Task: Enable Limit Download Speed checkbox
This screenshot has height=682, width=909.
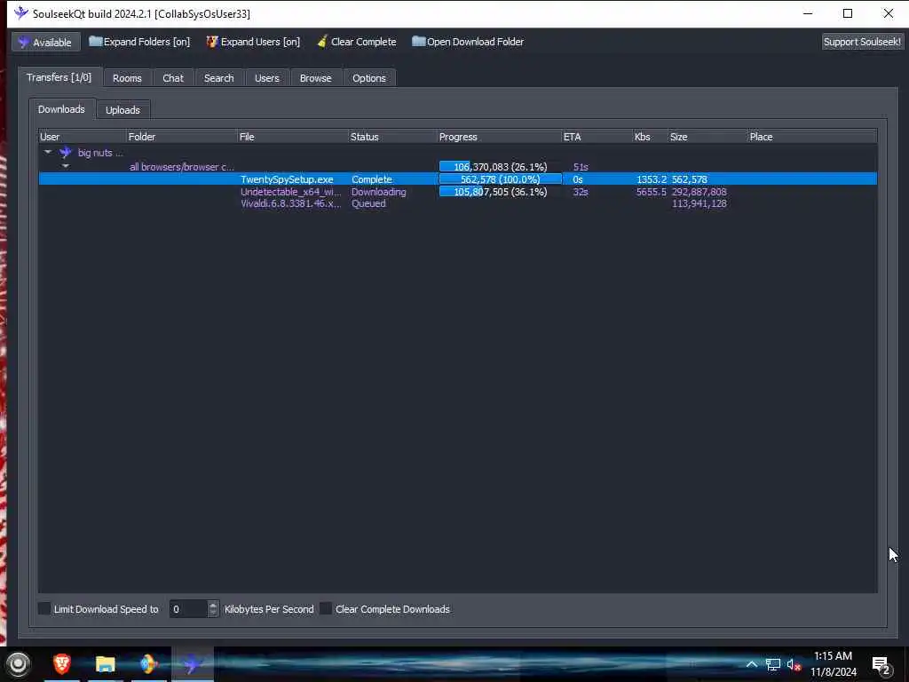Action: pos(44,608)
